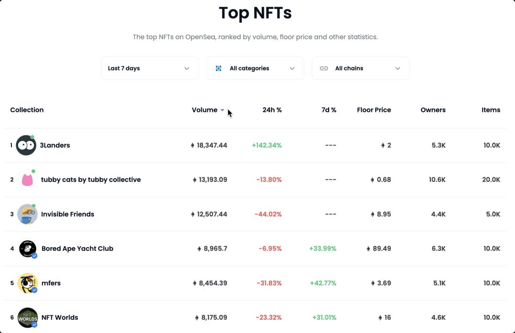
Task: Open the tubby cats by tubby collective link
Action: [91, 180]
